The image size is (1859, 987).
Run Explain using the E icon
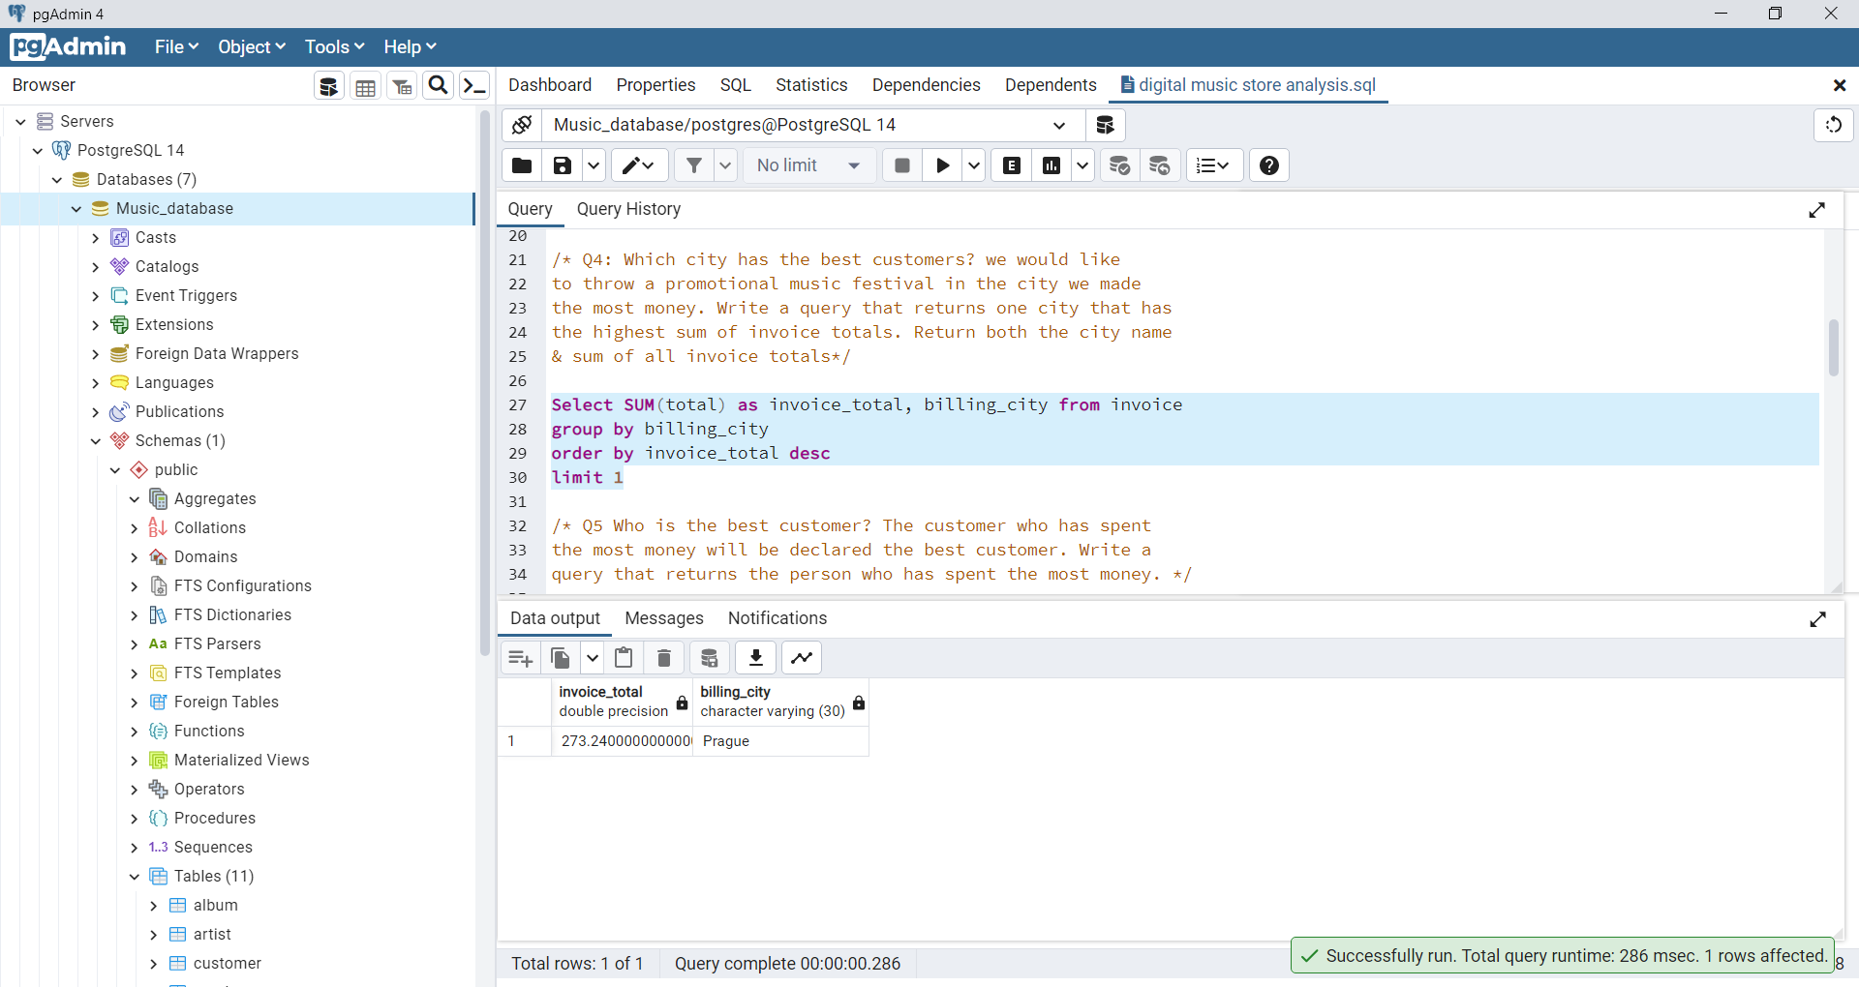pos(1011,164)
